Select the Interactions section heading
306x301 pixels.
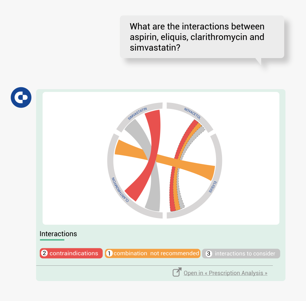(58, 234)
